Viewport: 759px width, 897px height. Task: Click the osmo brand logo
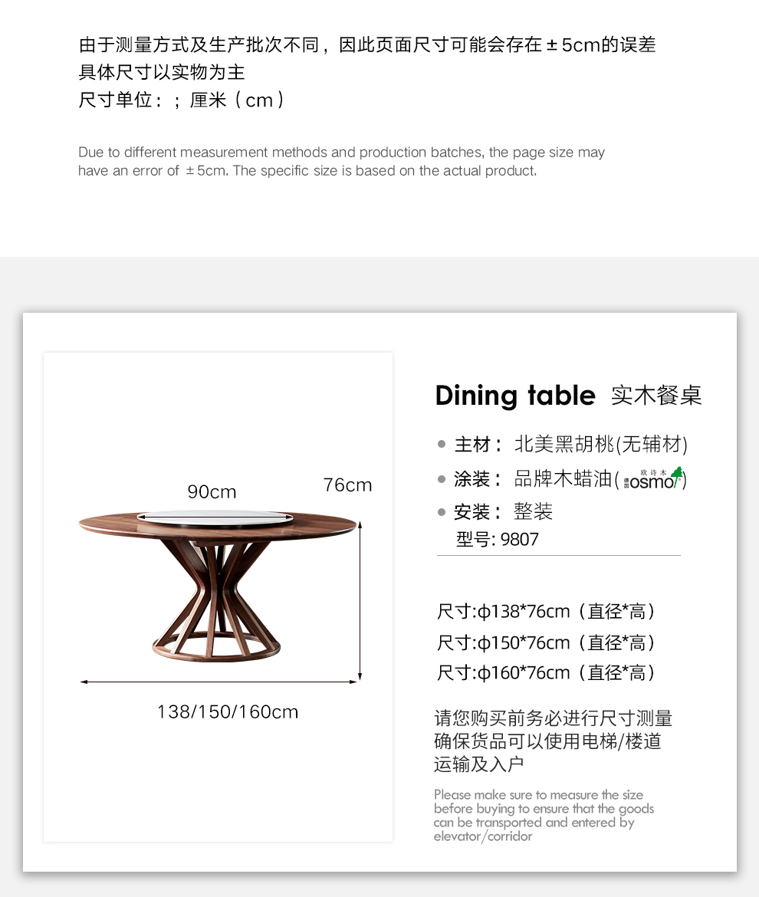[x=653, y=479]
